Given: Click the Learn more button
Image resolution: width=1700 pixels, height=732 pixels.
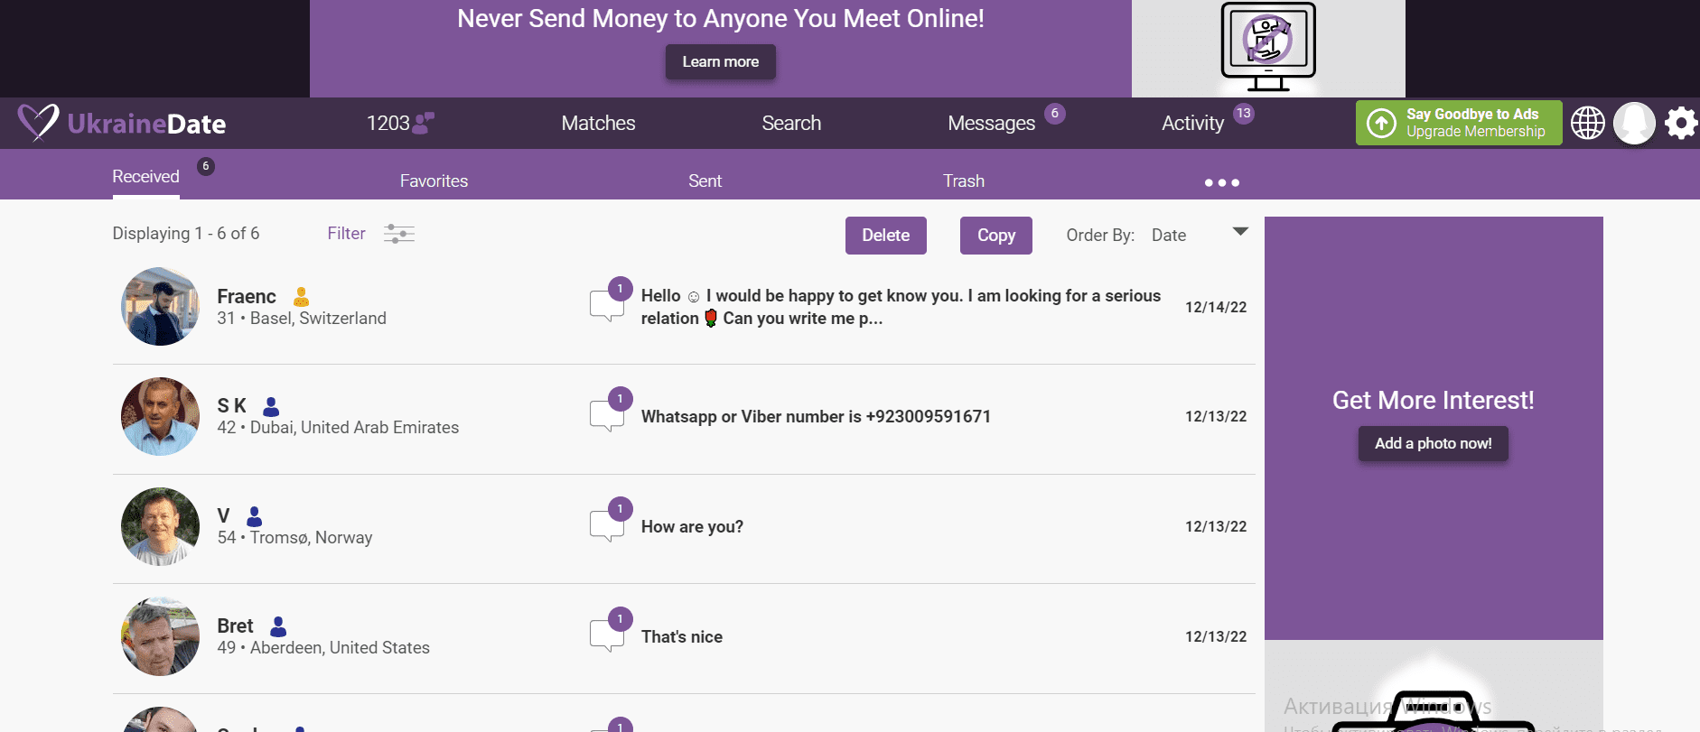Looking at the screenshot, I should (720, 62).
